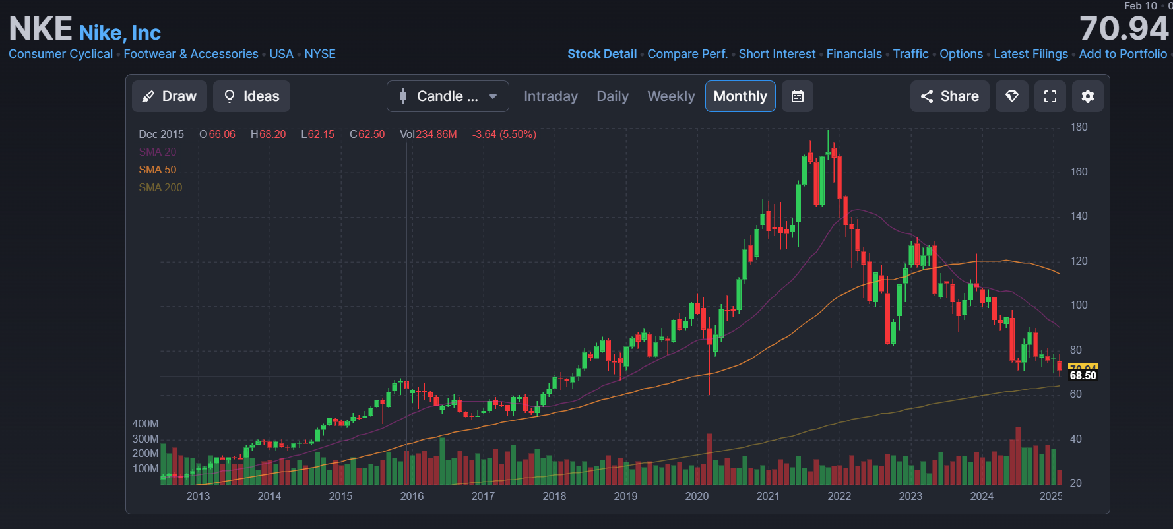Click the 2025 year label on time axis

(x=1051, y=496)
